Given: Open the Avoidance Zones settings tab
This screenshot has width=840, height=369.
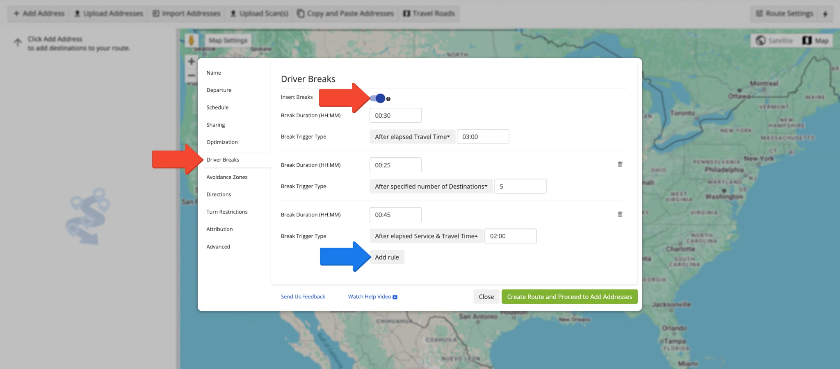Looking at the screenshot, I should point(227,177).
